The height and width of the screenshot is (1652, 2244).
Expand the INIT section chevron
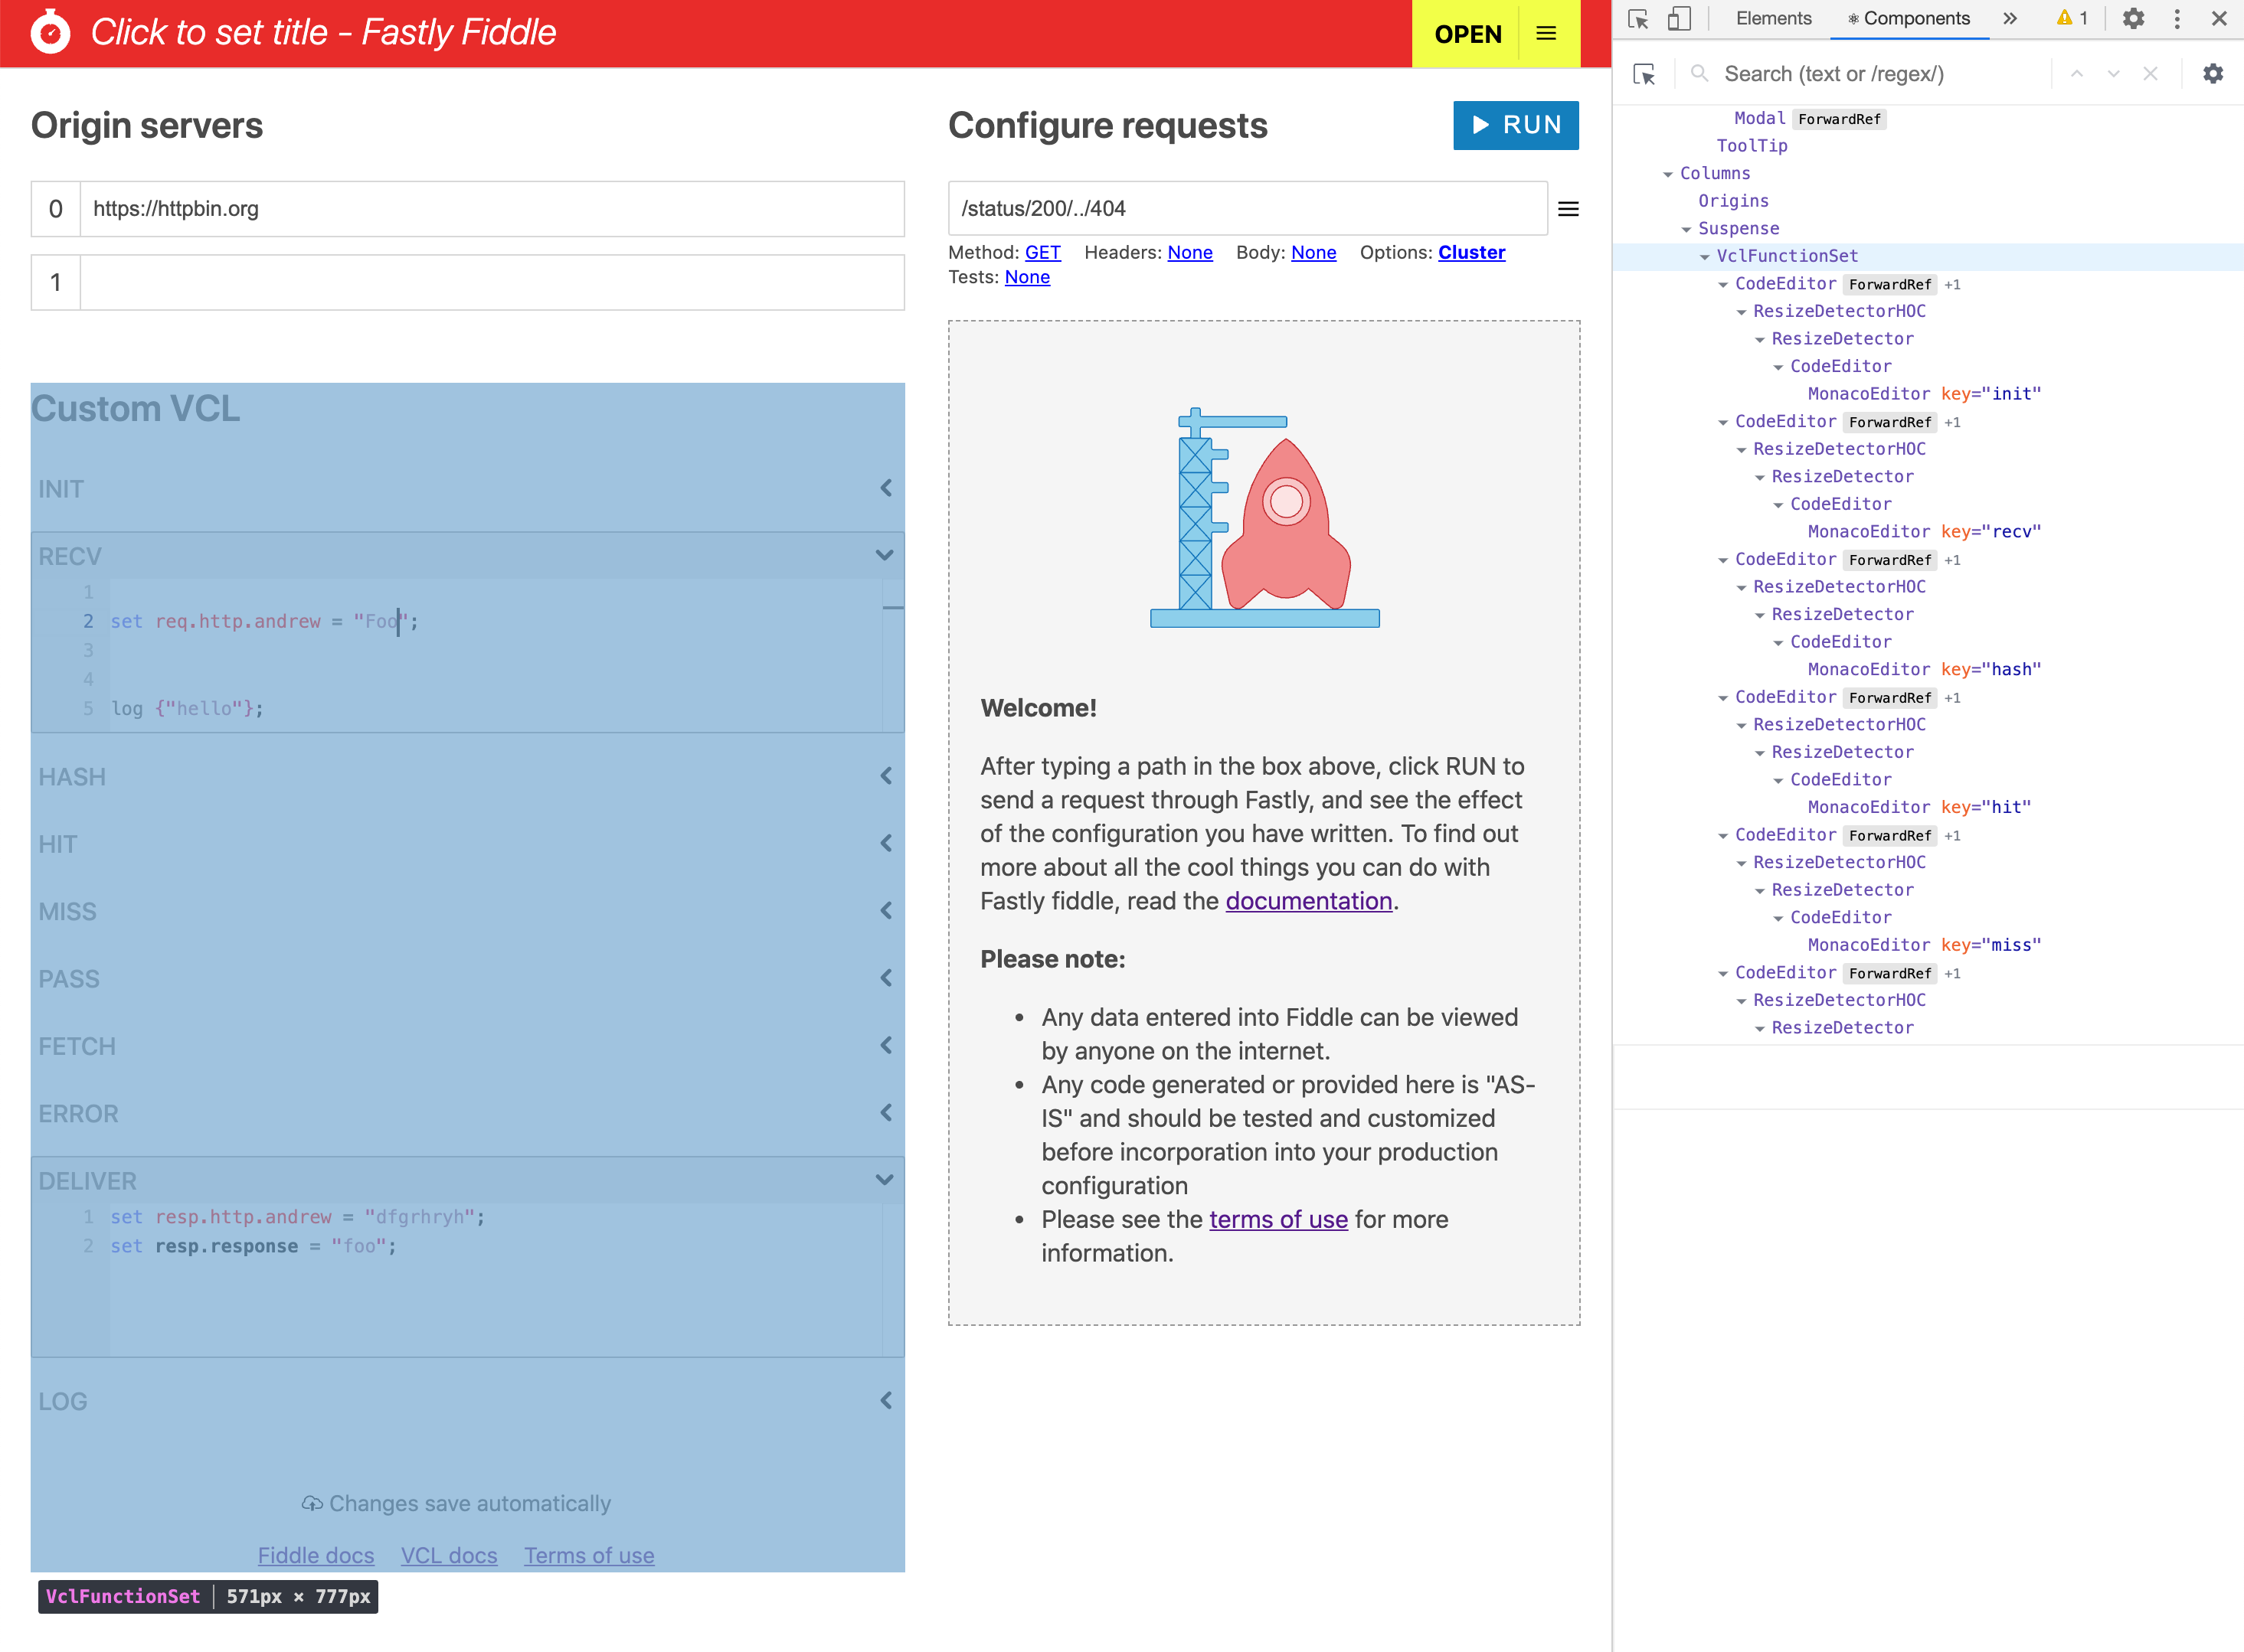pos(885,488)
